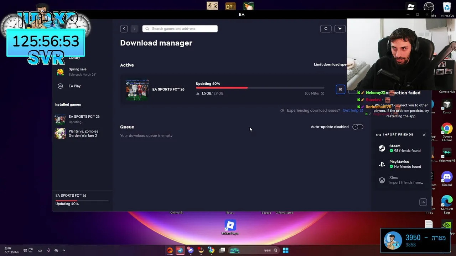Select the PlayStation friends import entry
This screenshot has width=456, height=256.
click(x=401, y=164)
